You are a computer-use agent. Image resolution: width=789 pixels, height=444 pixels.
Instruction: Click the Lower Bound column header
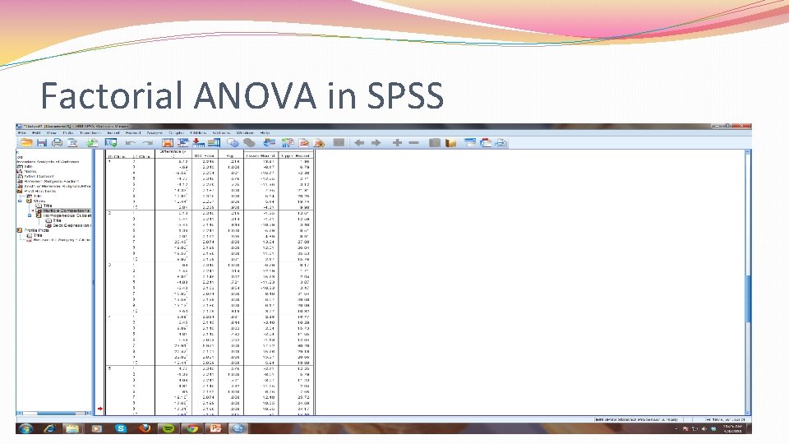(x=261, y=156)
